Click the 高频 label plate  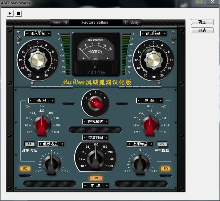[149, 100]
